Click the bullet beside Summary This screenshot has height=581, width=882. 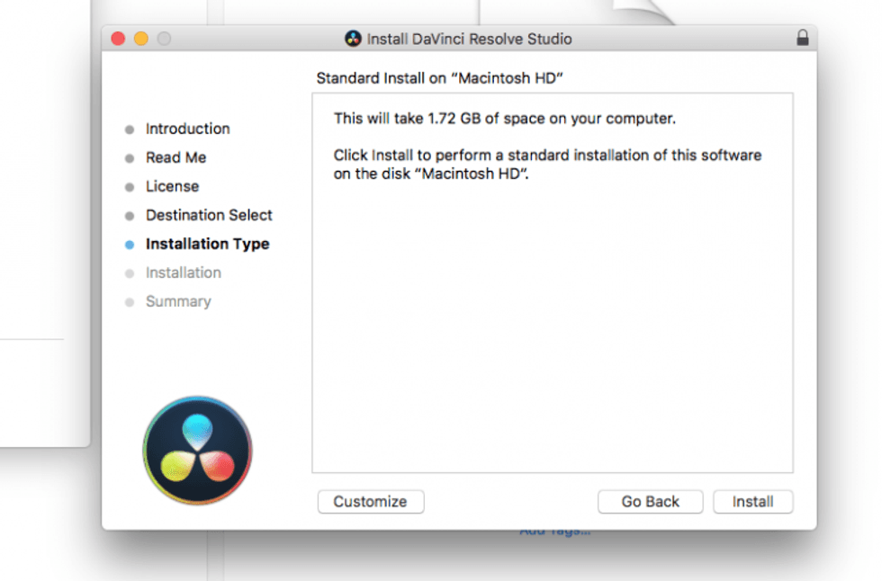(x=130, y=302)
